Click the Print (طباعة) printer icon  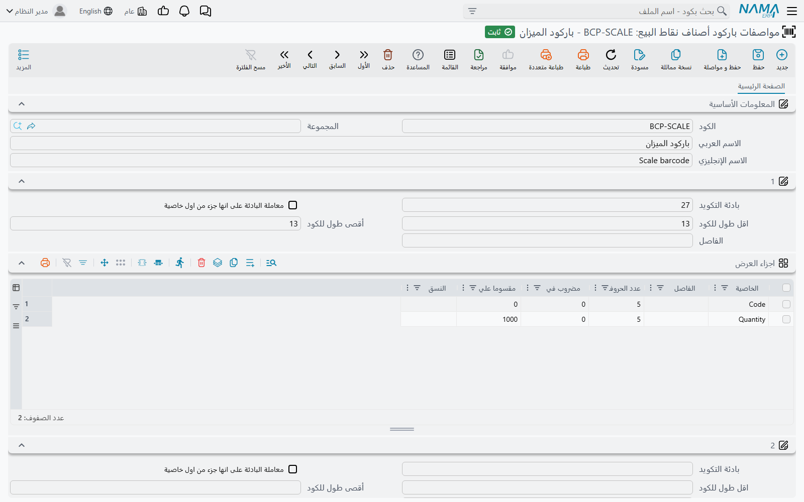click(583, 55)
